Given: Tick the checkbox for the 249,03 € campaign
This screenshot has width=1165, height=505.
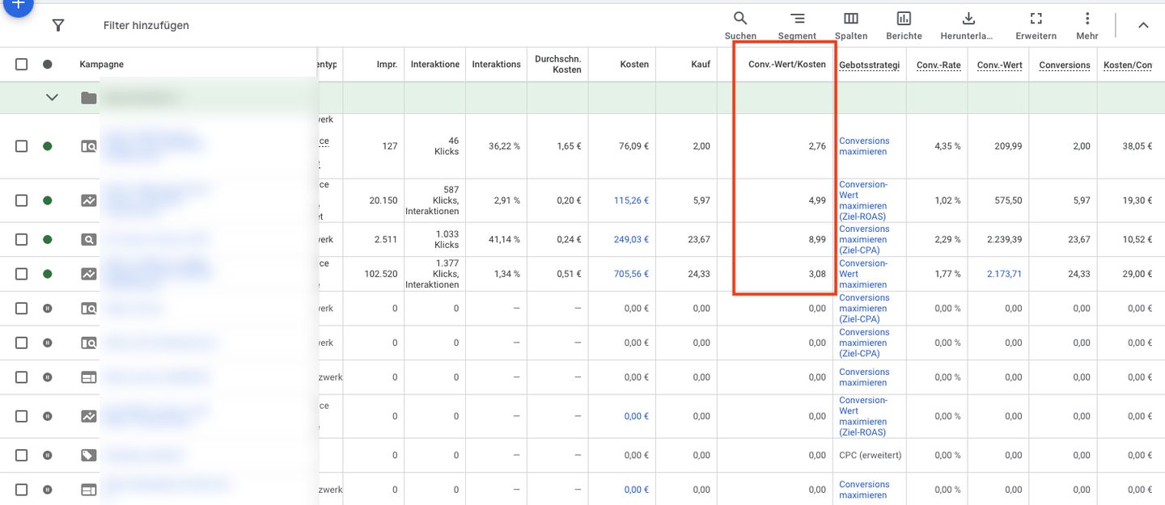Looking at the screenshot, I should coord(22,240).
